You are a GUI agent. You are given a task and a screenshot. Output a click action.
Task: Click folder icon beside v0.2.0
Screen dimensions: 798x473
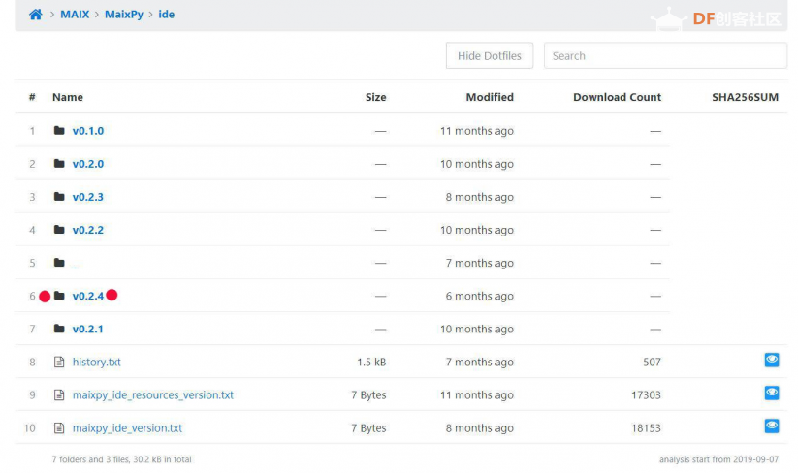[x=59, y=163]
